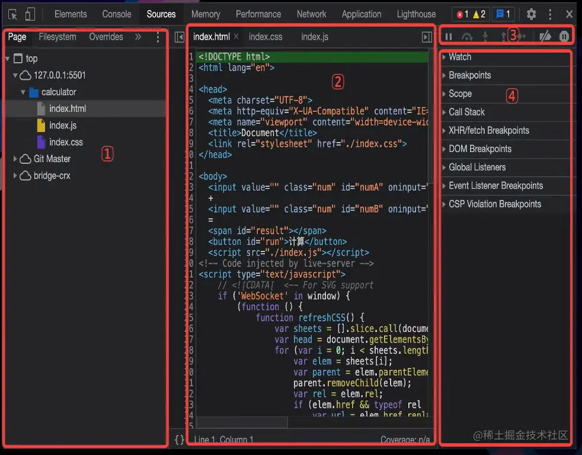Switch to the Console tab
The height and width of the screenshot is (455, 582).
[117, 14]
